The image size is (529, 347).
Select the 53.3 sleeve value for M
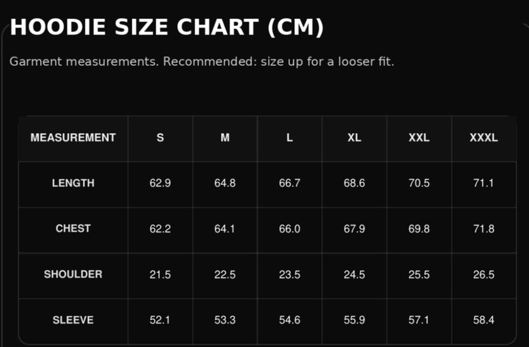click(225, 320)
